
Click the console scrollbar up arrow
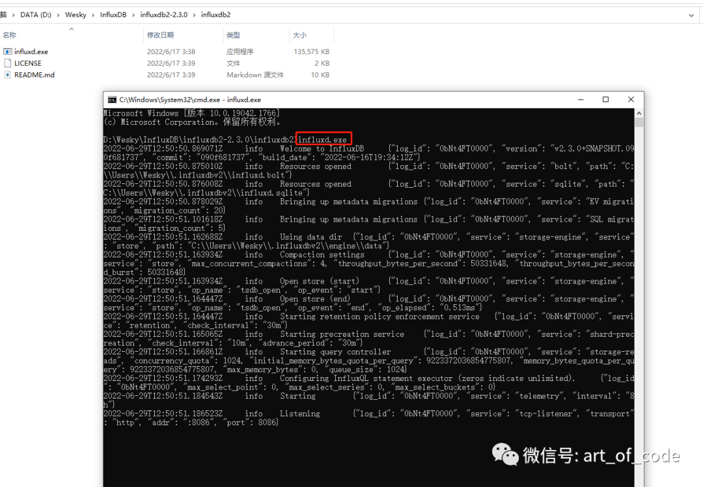pyautogui.click(x=639, y=113)
